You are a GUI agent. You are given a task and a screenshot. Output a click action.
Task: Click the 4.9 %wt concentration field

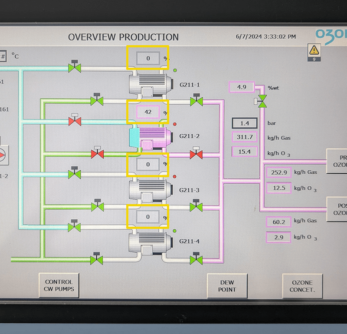point(242,87)
